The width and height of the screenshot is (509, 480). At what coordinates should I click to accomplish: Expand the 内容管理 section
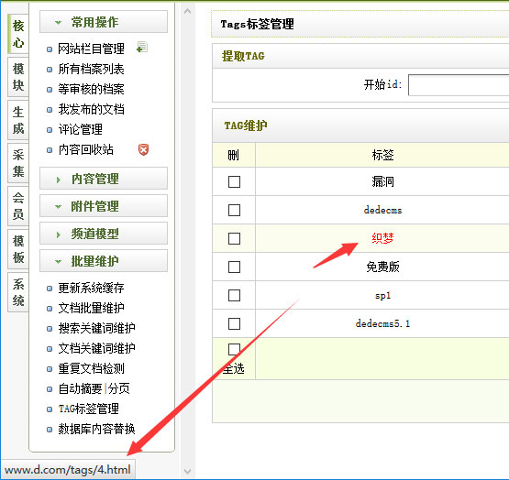[x=104, y=179]
